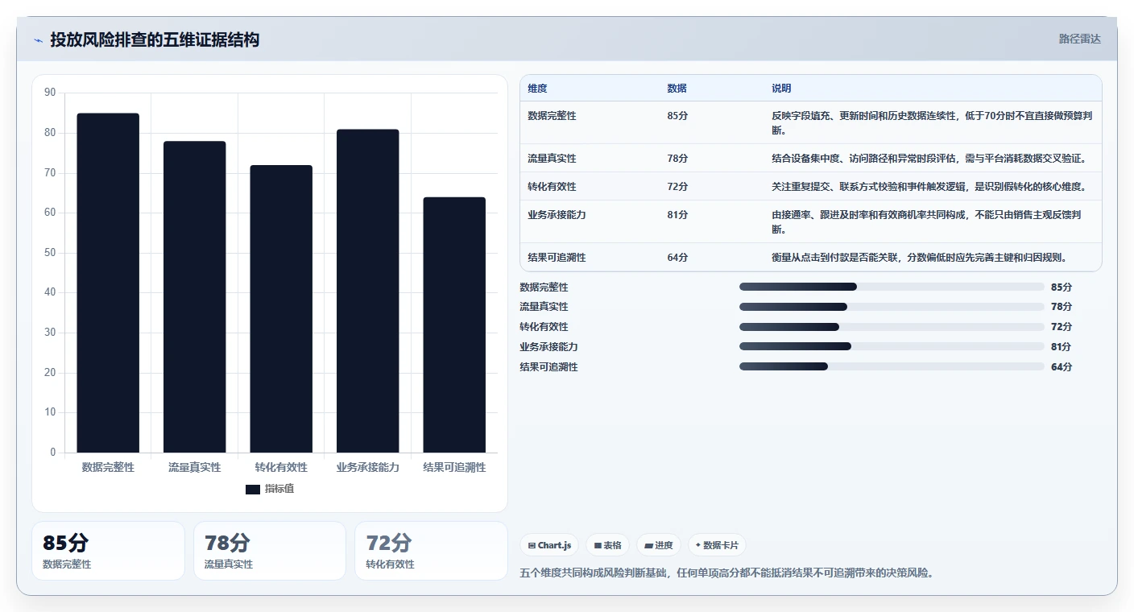This screenshot has width=1134, height=612.
Task: Click the 转化有效性 cell in the table
Action: [552, 187]
